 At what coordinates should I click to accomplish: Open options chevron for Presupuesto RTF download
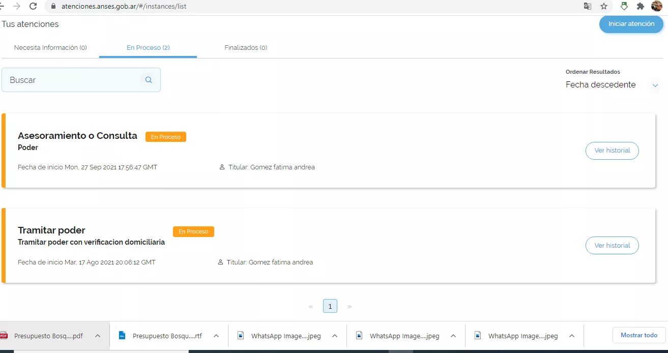[216, 336]
